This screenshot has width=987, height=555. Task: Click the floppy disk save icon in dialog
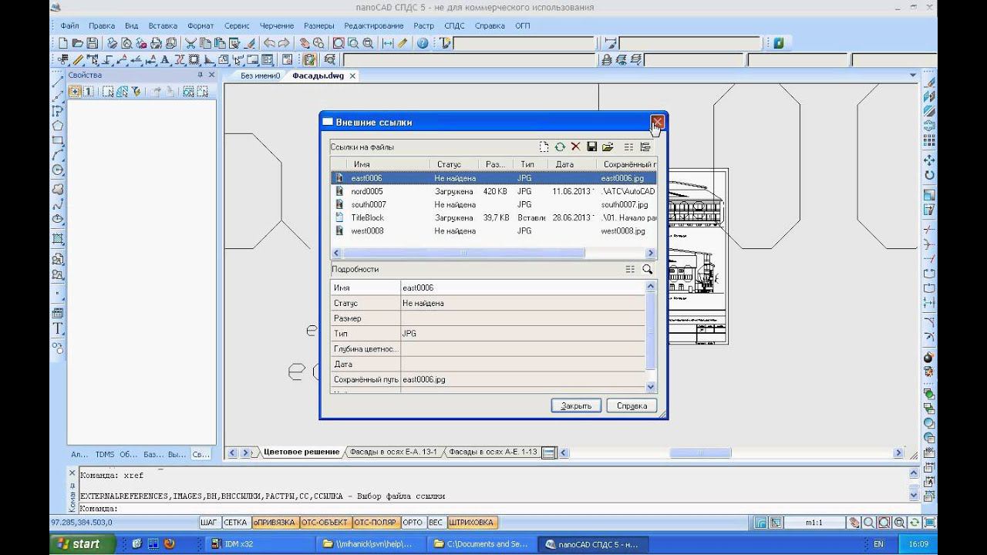[x=591, y=146]
